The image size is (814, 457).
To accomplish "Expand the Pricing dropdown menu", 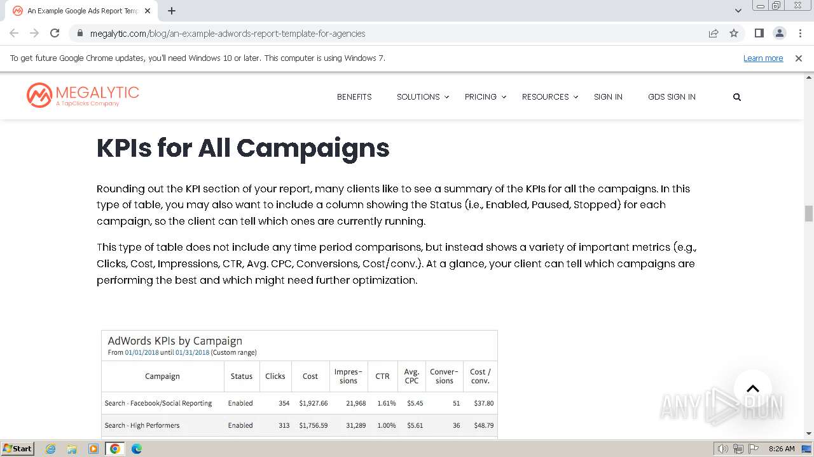I will 485,97.
